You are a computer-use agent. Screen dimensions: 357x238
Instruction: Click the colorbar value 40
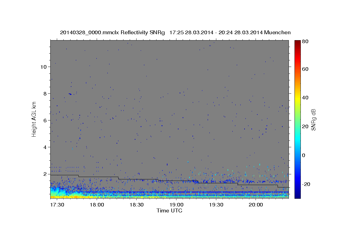[305, 98]
